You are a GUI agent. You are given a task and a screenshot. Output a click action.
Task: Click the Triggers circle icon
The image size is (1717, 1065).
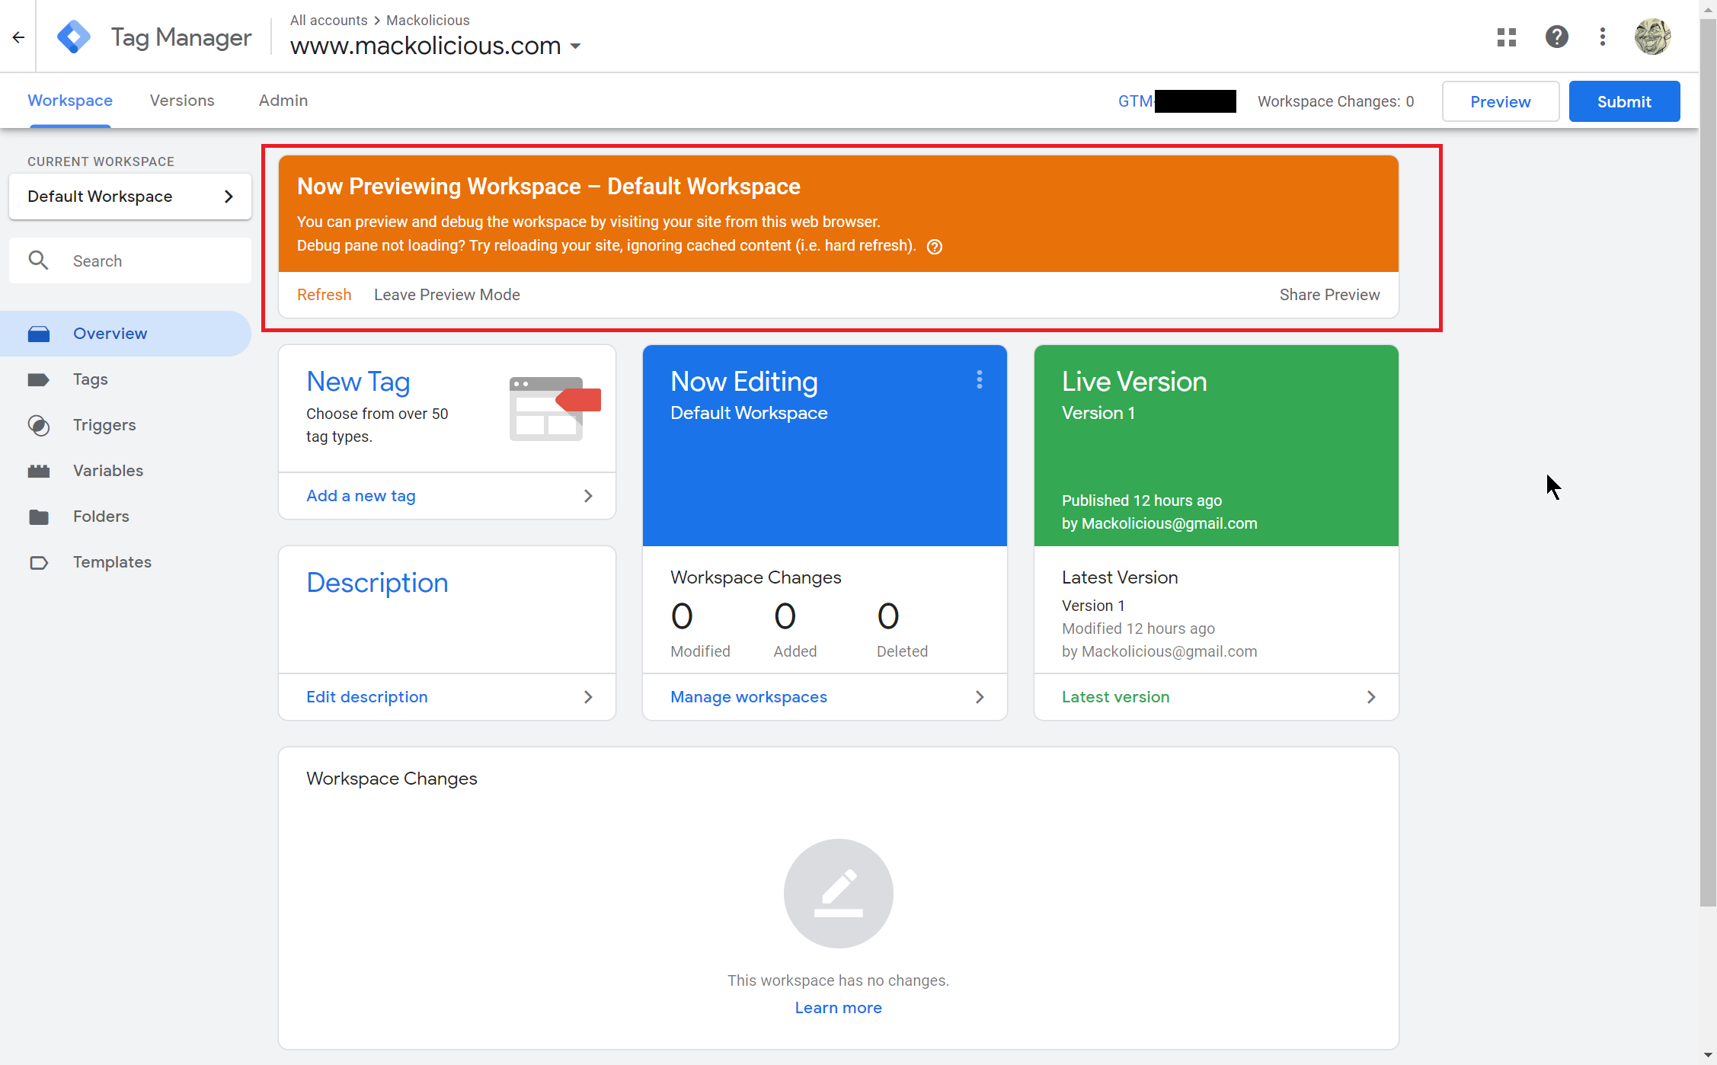(x=39, y=425)
